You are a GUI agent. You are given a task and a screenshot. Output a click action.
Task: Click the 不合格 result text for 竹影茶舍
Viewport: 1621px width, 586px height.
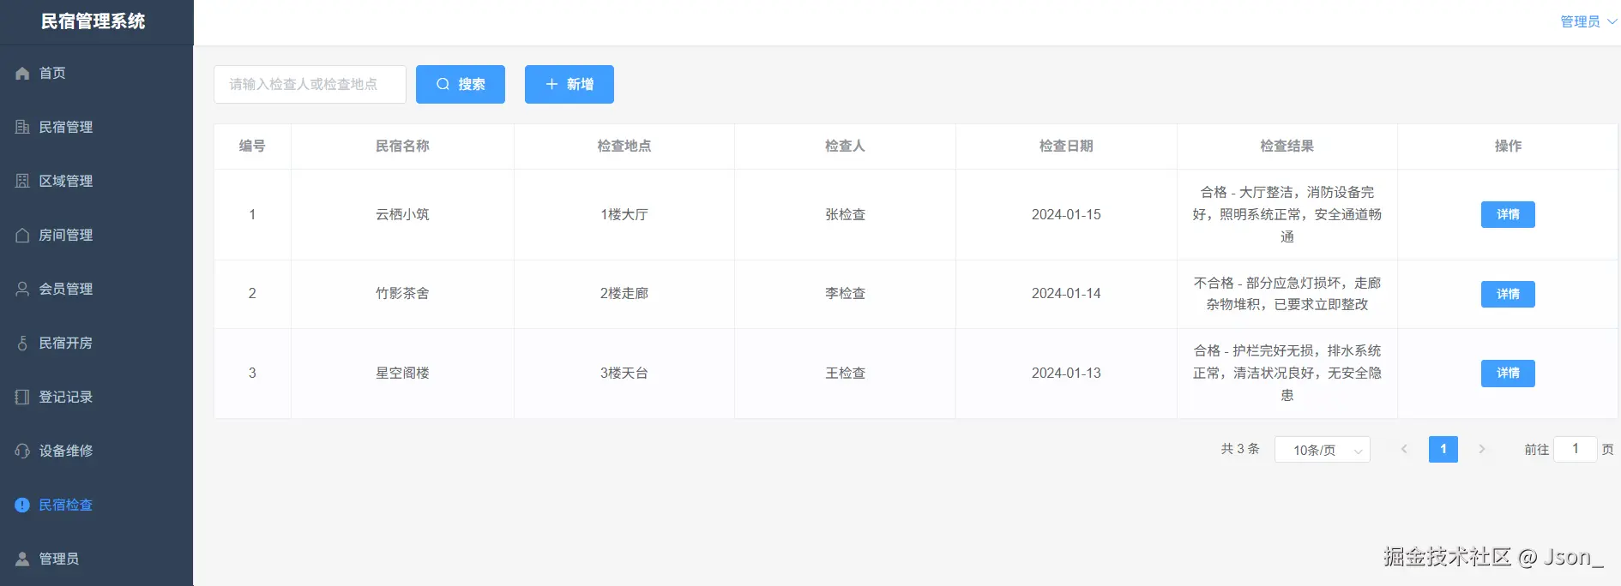pos(1287,293)
